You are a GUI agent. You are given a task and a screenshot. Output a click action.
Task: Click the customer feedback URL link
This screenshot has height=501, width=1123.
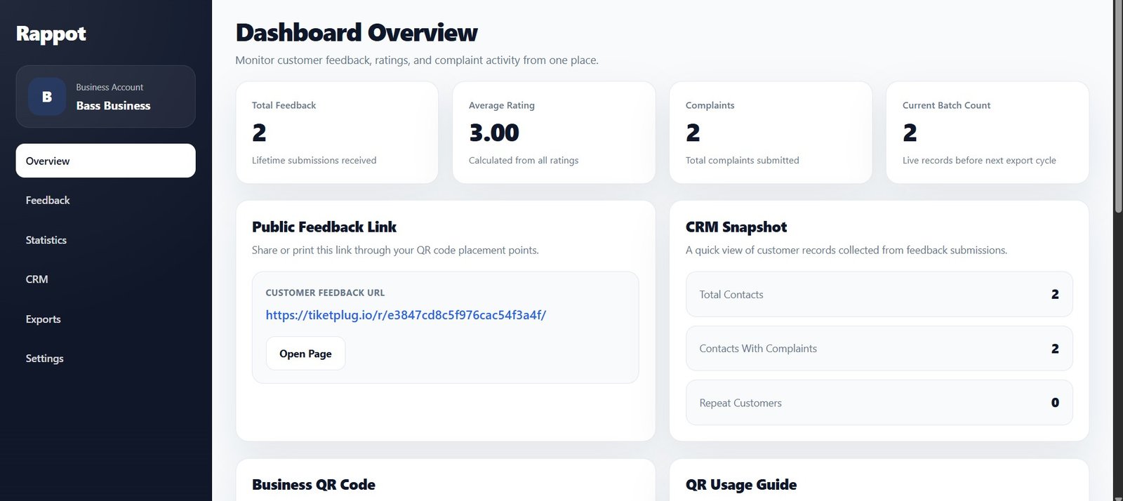(x=406, y=315)
